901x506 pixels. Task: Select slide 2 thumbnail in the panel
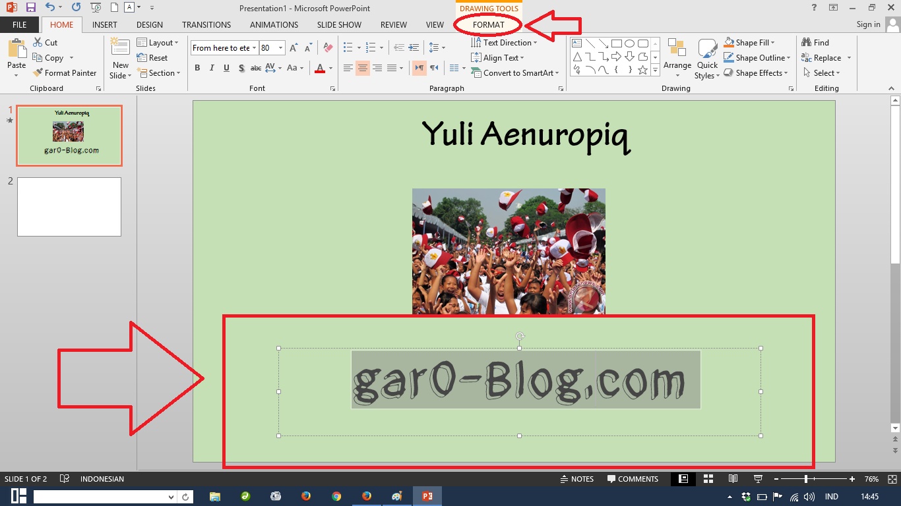click(x=69, y=206)
